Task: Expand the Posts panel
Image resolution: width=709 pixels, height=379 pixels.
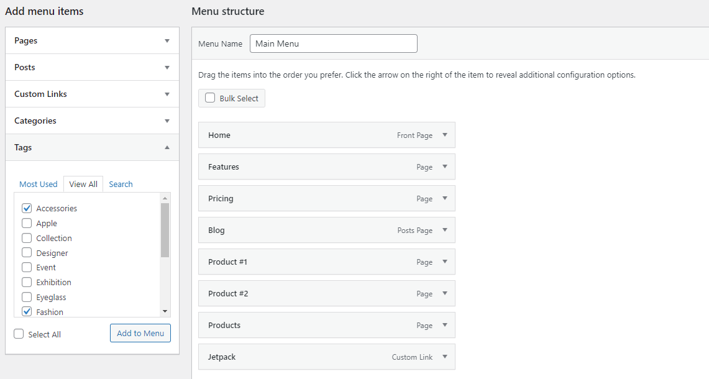Action: pos(92,66)
